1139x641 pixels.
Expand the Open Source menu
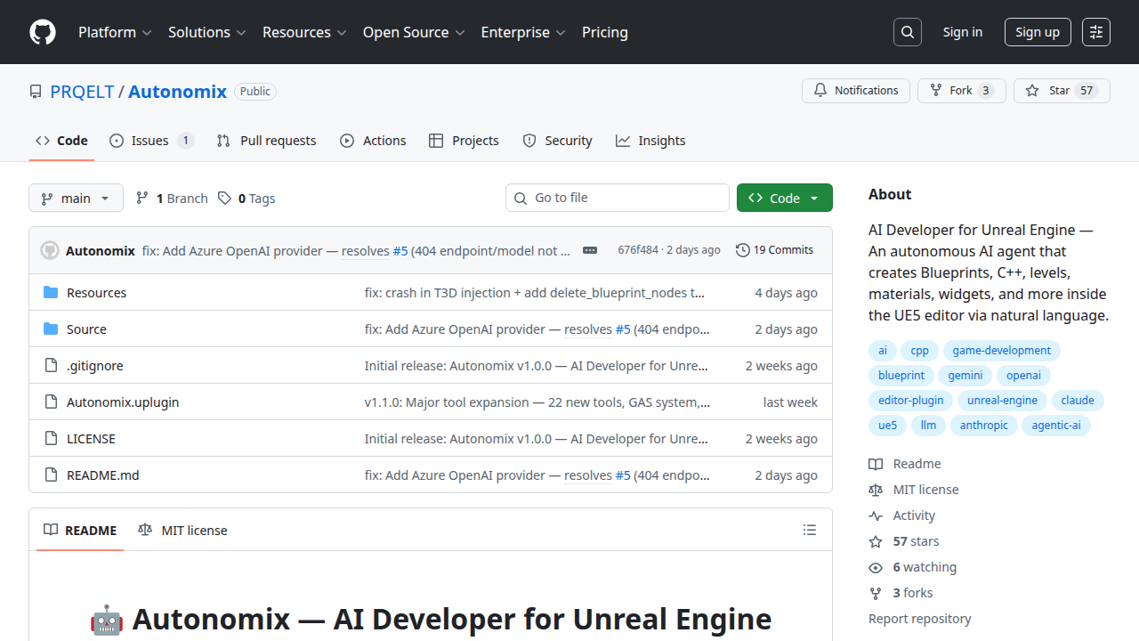pos(414,32)
